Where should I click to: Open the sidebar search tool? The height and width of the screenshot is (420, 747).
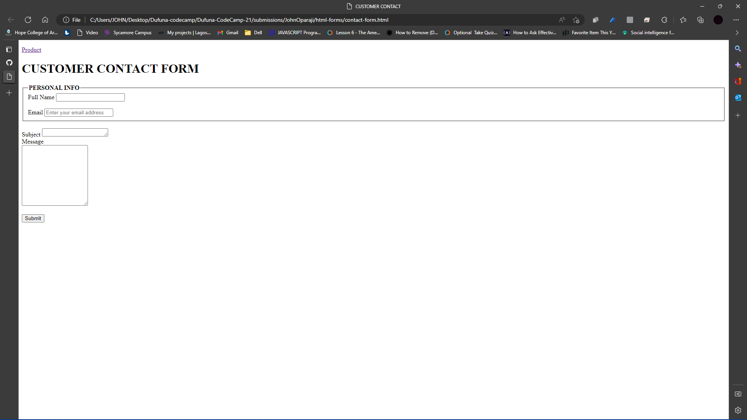pyautogui.click(x=738, y=49)
